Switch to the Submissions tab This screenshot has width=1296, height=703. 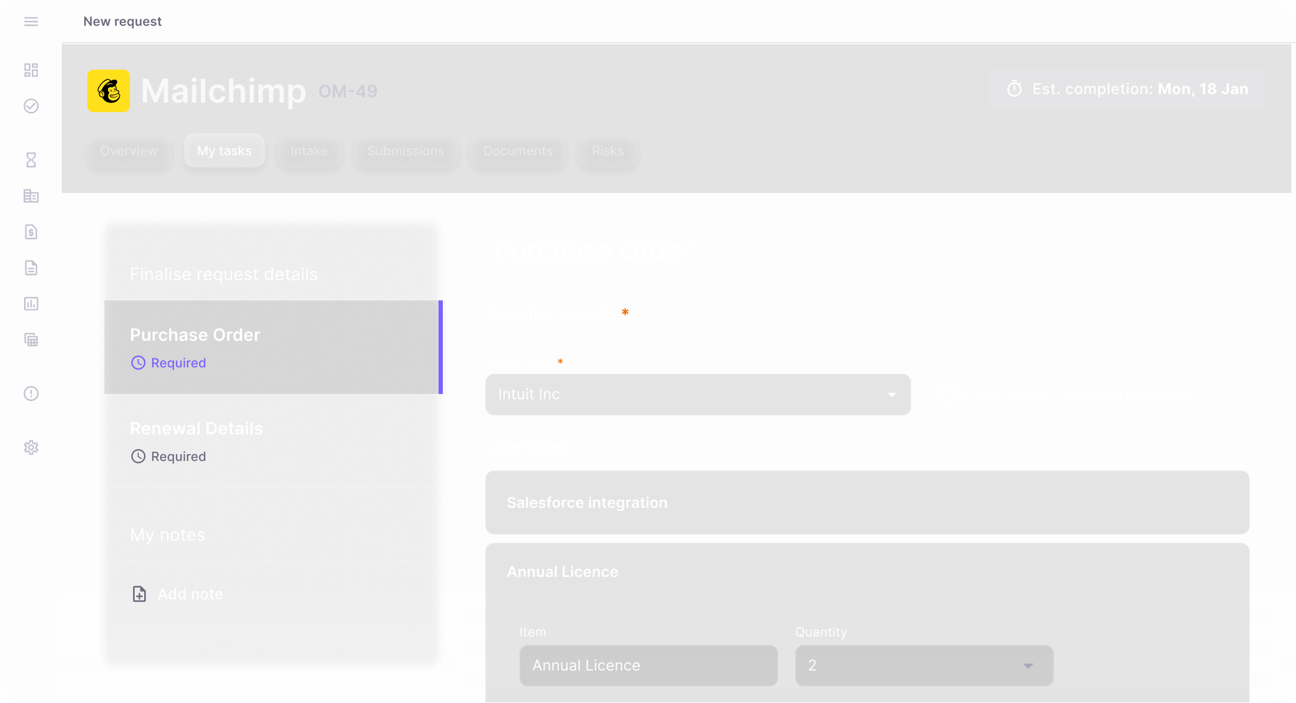(x=406, y=151)
